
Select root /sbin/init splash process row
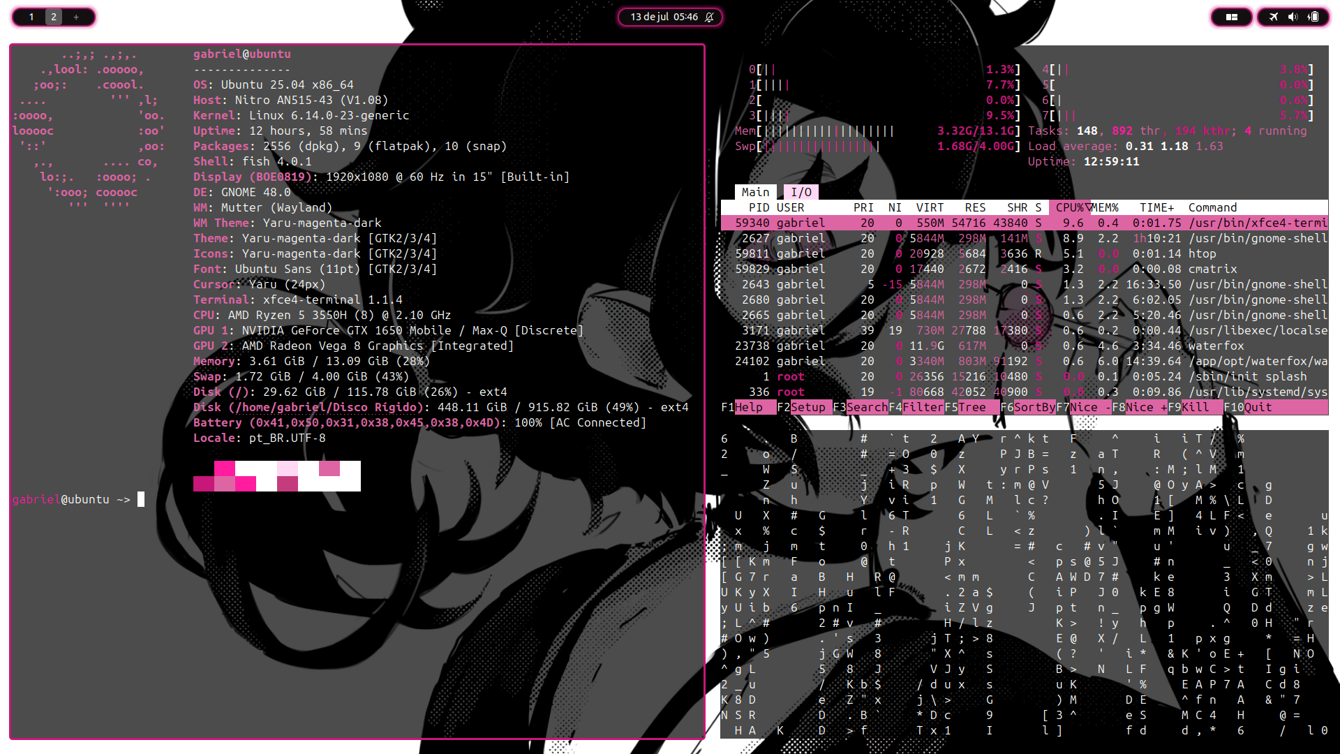pos(1024,376)
